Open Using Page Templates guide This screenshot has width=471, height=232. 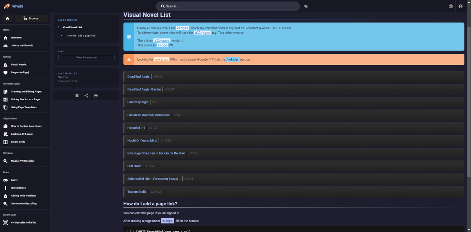pyautogui.click(x=24, y=107)
